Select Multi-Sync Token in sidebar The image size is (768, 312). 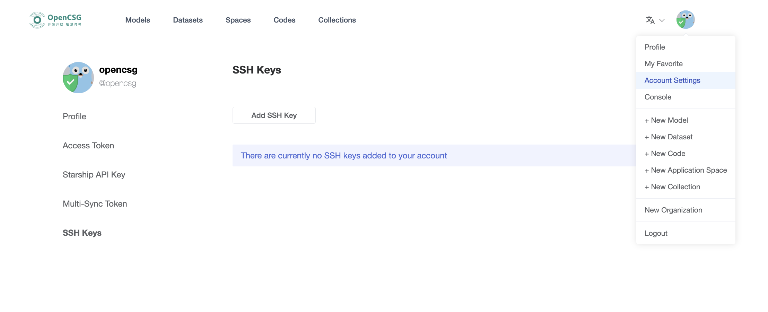click(95, 203)
